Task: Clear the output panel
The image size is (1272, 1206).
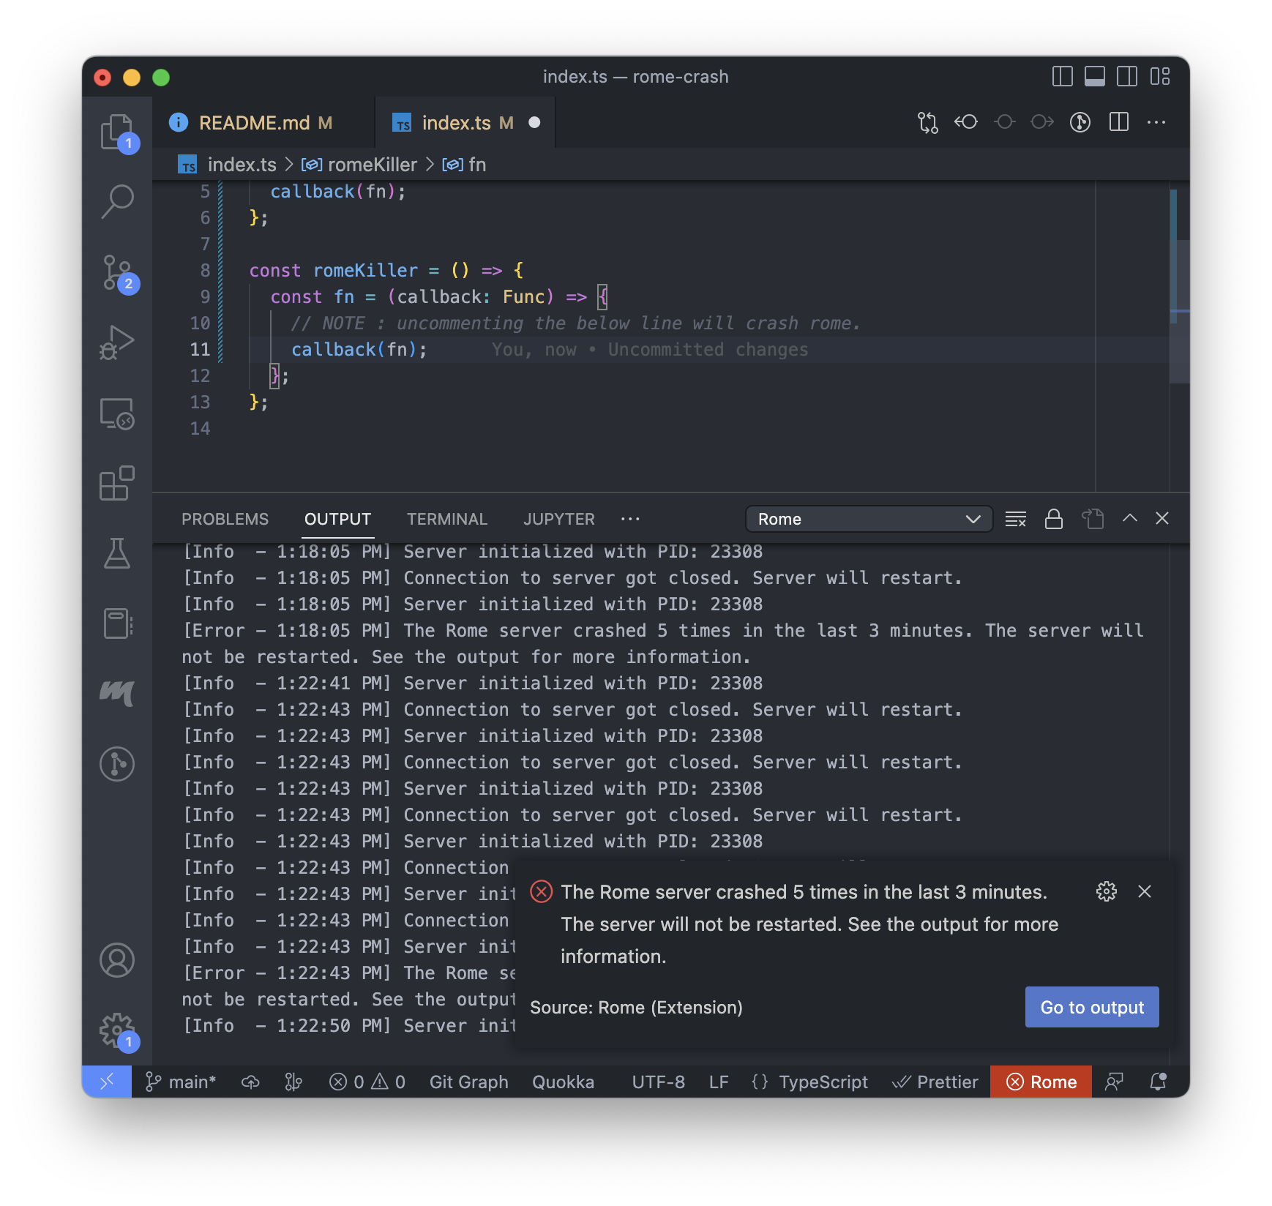Action: point(1016,519)
